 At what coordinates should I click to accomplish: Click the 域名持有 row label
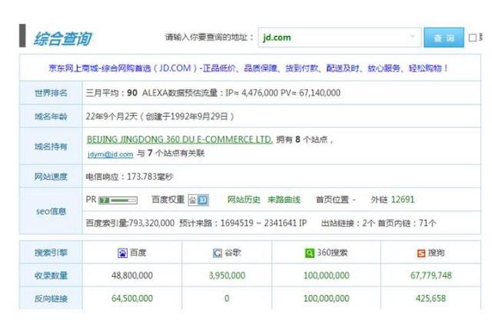(x=51, y=147)
